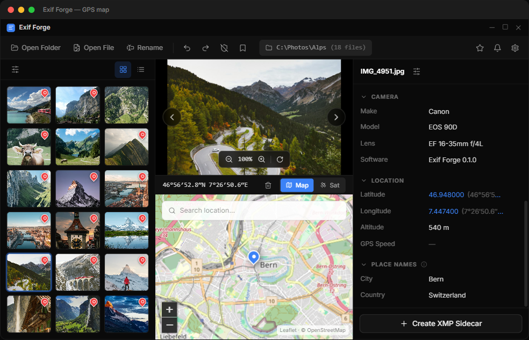The width and height of the screenshot is (529, 340).
Task: Select the red viaduct train thumbnail
Action: [77, 272]
